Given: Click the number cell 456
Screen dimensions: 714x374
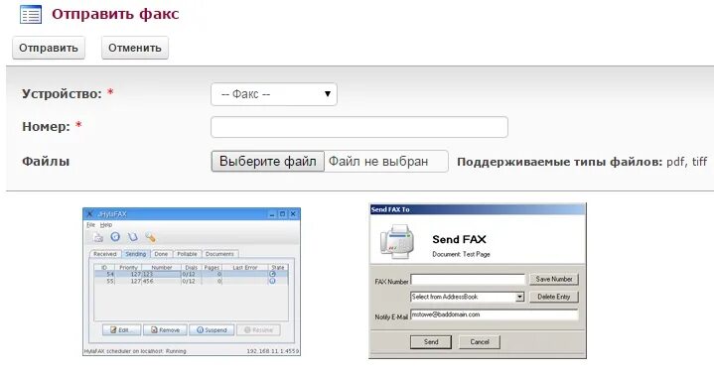Looking at the screenshot, I should [x=162, y=281].
